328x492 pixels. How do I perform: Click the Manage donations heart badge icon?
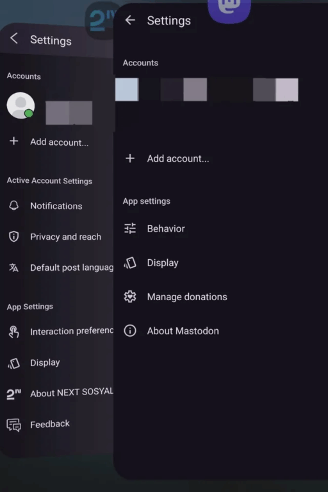point(129,297)
